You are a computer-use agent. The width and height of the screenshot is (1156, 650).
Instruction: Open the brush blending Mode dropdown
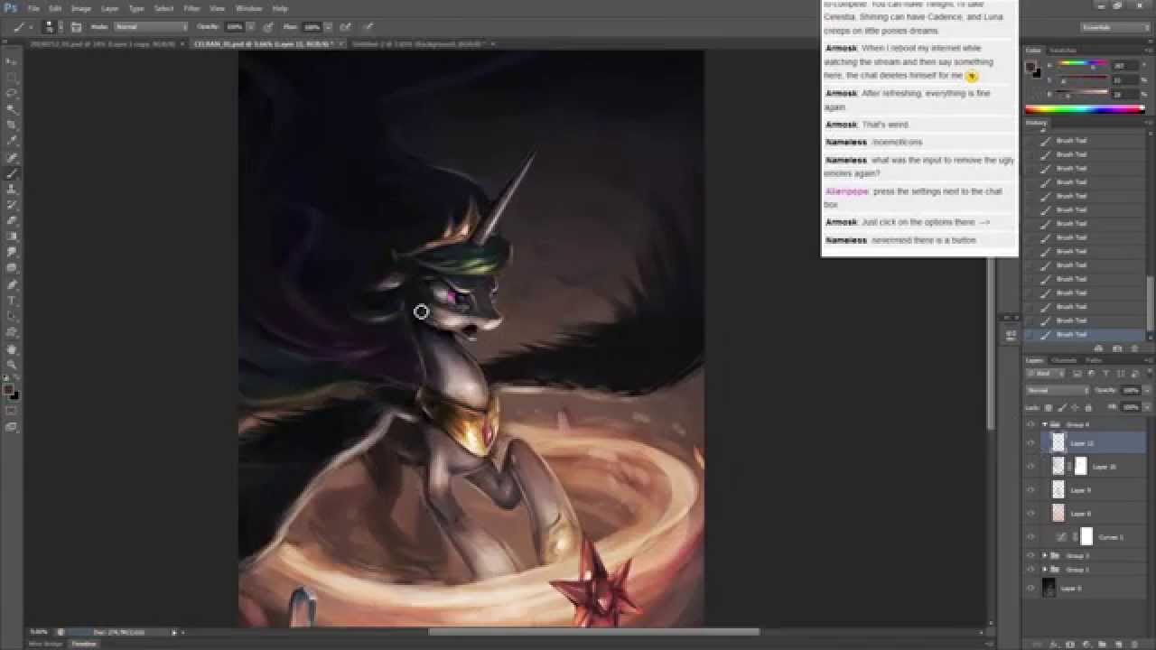click(x=150, y=27)
